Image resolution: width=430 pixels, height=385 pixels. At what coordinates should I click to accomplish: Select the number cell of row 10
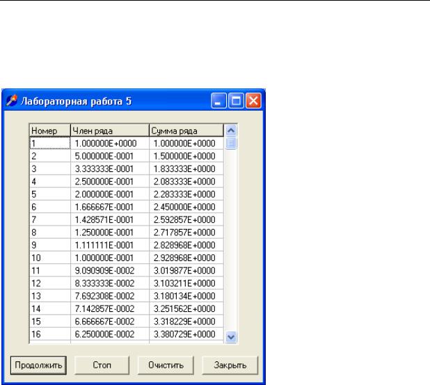[x=50, y=258]
